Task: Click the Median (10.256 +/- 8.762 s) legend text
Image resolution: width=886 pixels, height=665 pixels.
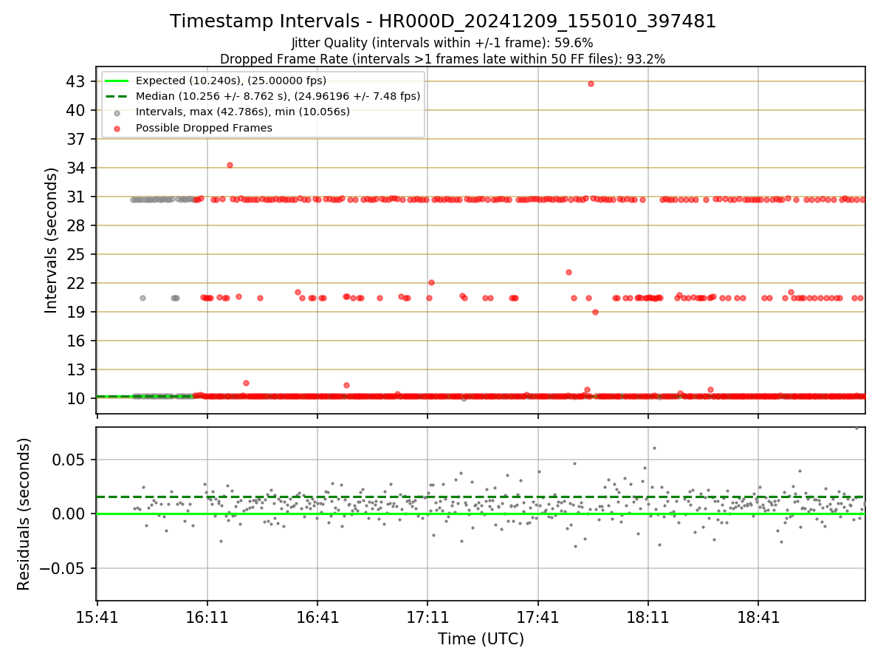Action: coord(278,96)
